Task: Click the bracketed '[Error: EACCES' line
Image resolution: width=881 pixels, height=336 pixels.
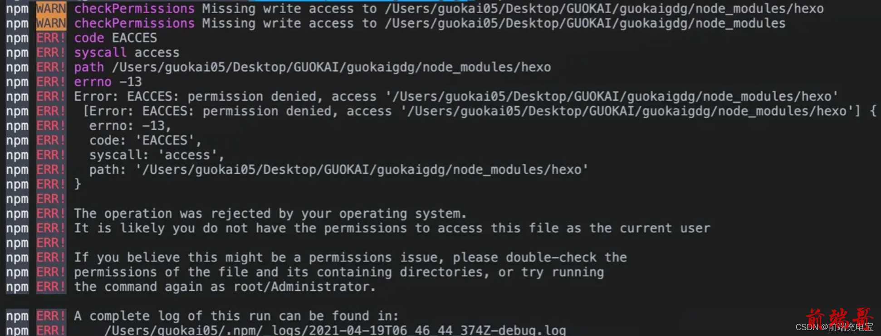Action: point(480,111)
